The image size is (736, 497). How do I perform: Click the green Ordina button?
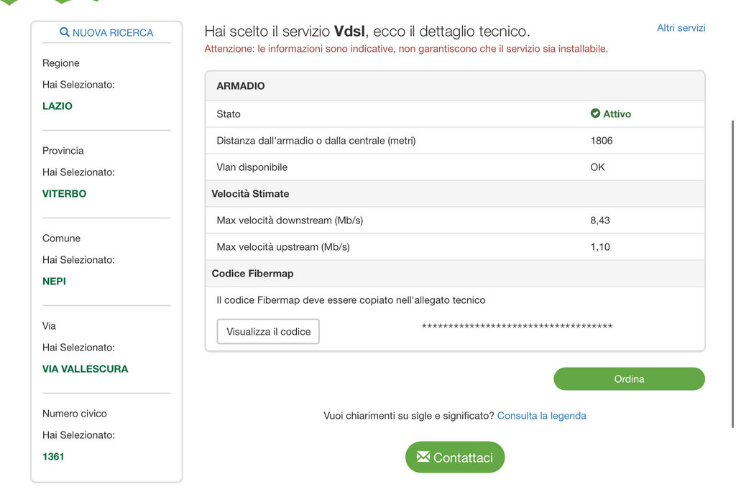(x=629, y=378)
